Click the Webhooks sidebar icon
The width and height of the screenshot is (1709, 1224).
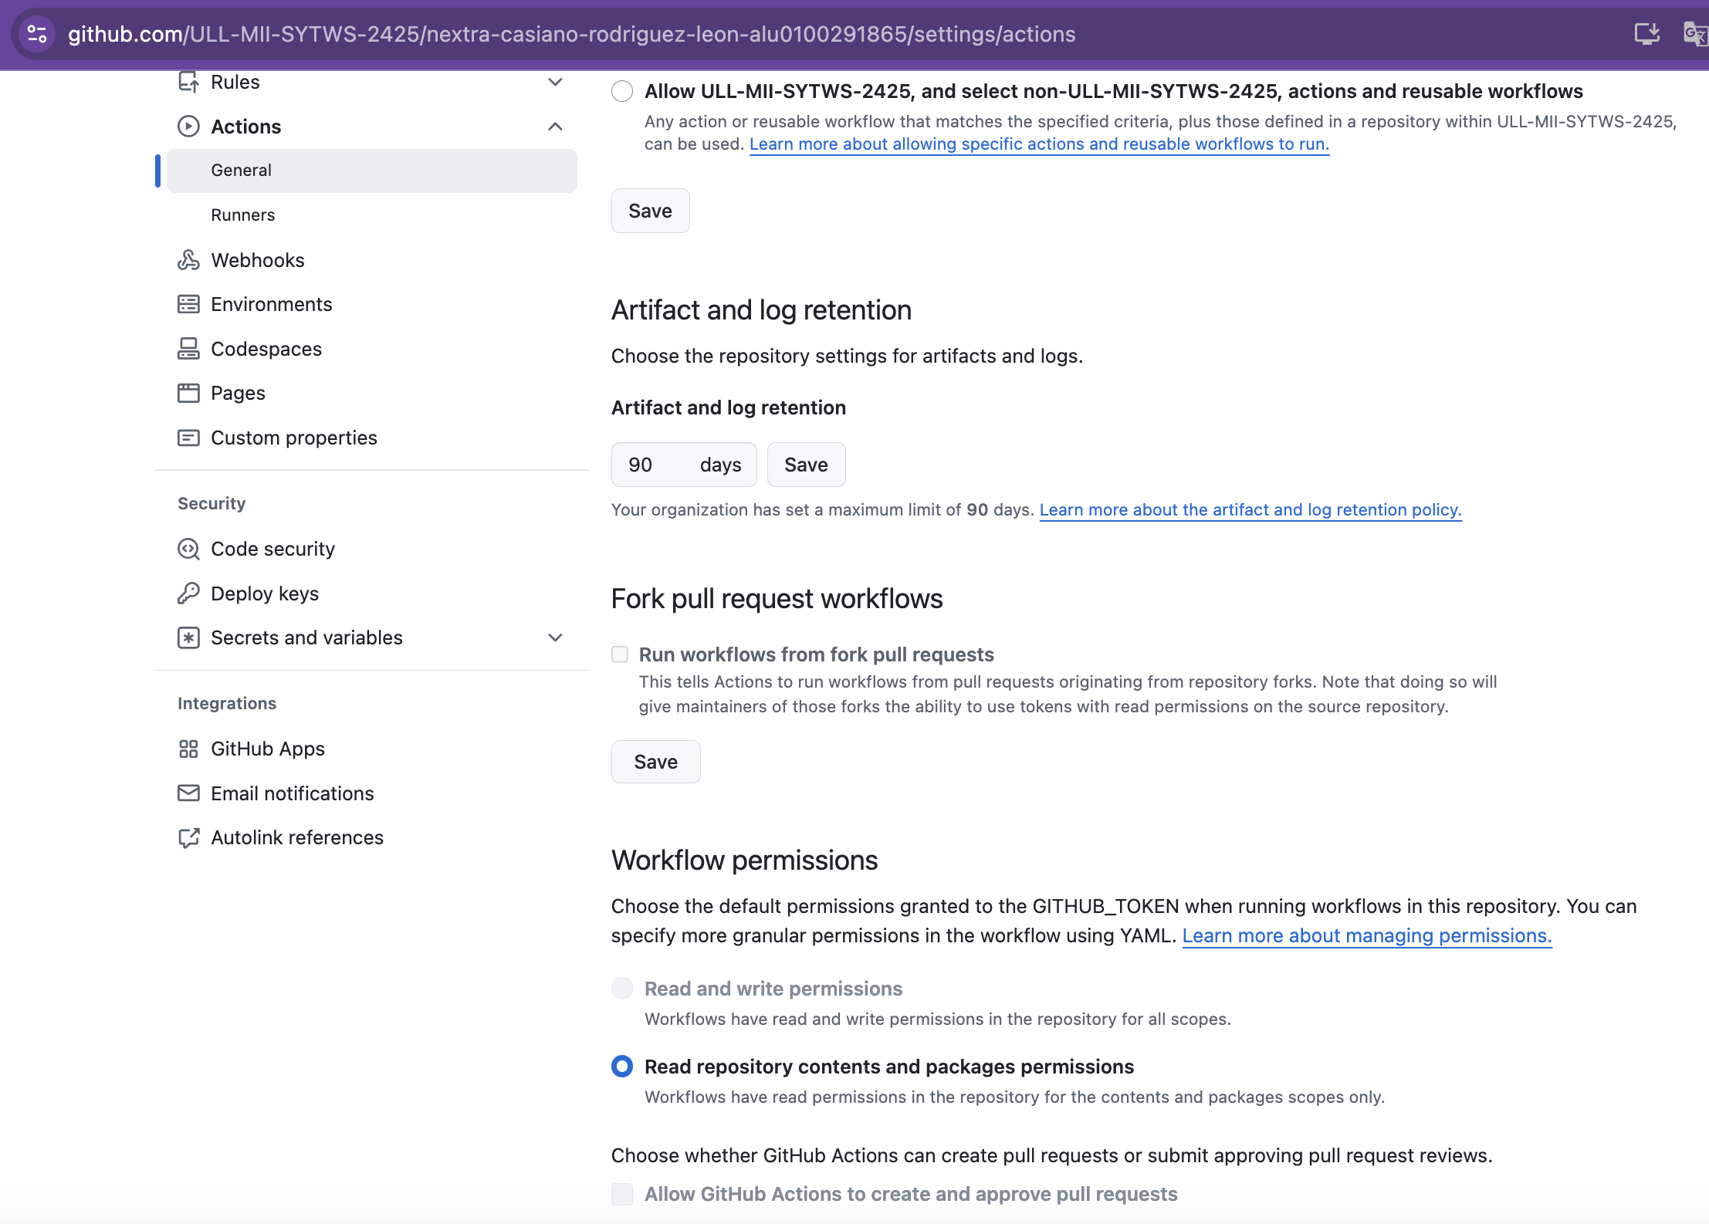click(189, 259)
